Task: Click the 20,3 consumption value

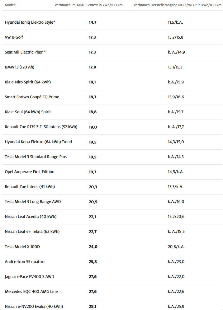Action: [93, 187]
